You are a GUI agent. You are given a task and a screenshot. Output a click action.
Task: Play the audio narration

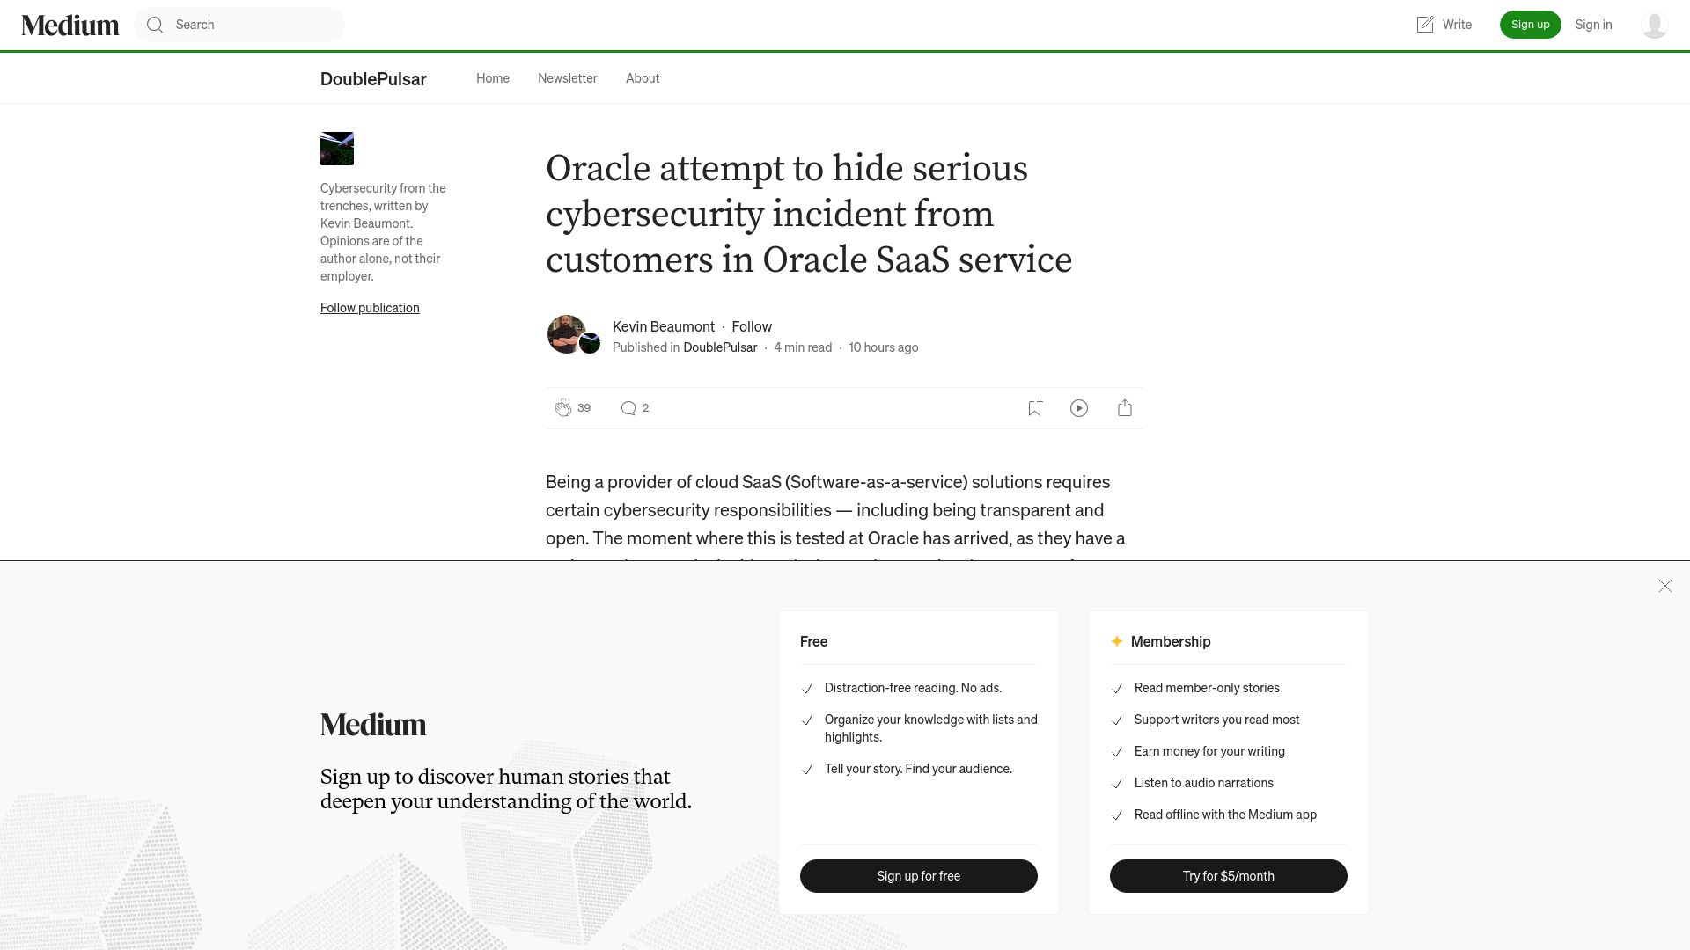click(x=1079, y=408)
